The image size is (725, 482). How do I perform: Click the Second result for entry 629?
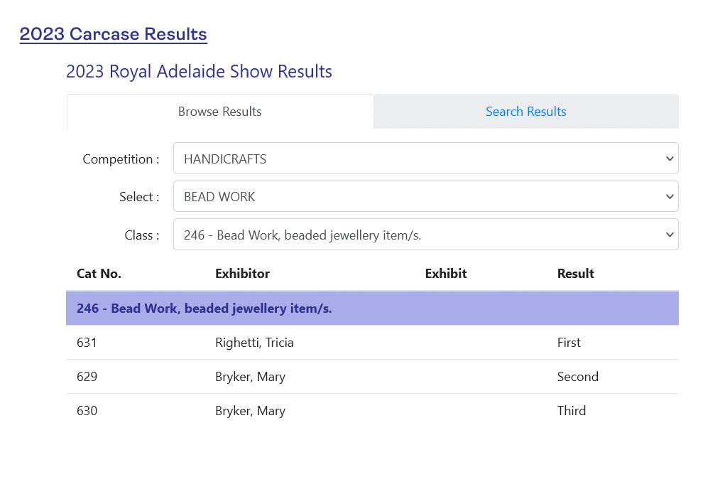[x=577, y=377]
